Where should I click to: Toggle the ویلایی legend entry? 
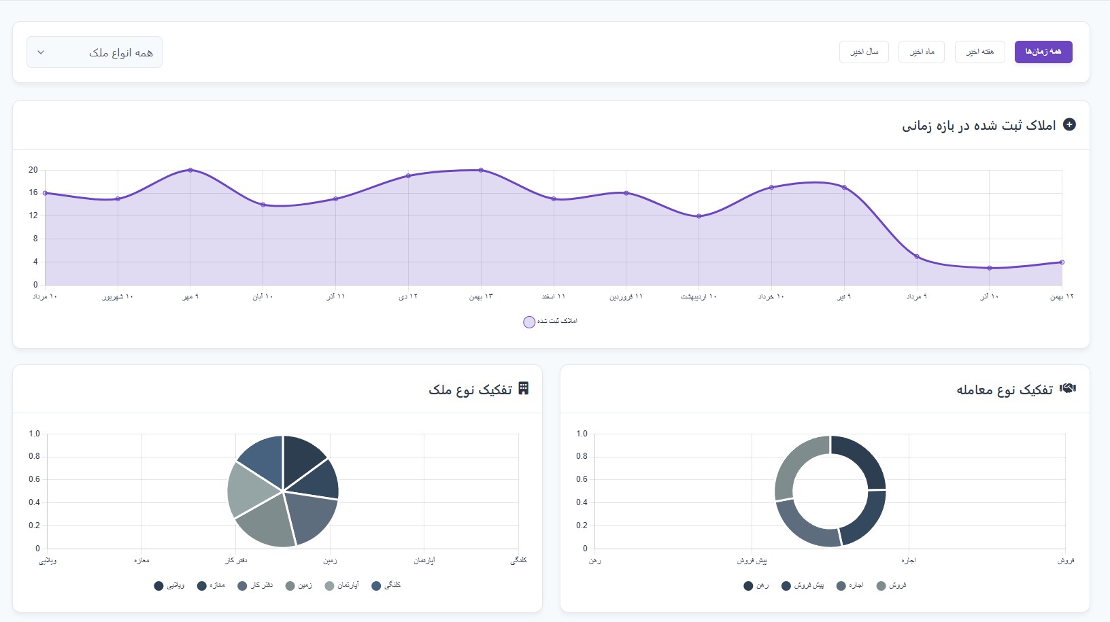[x=169, y=585]
